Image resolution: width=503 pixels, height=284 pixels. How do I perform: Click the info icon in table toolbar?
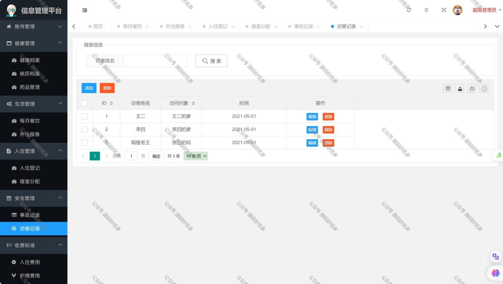click(484, 89)
